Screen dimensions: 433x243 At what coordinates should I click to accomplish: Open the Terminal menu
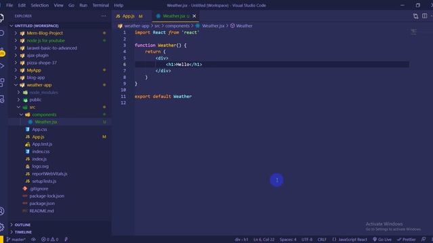(101, 5)
